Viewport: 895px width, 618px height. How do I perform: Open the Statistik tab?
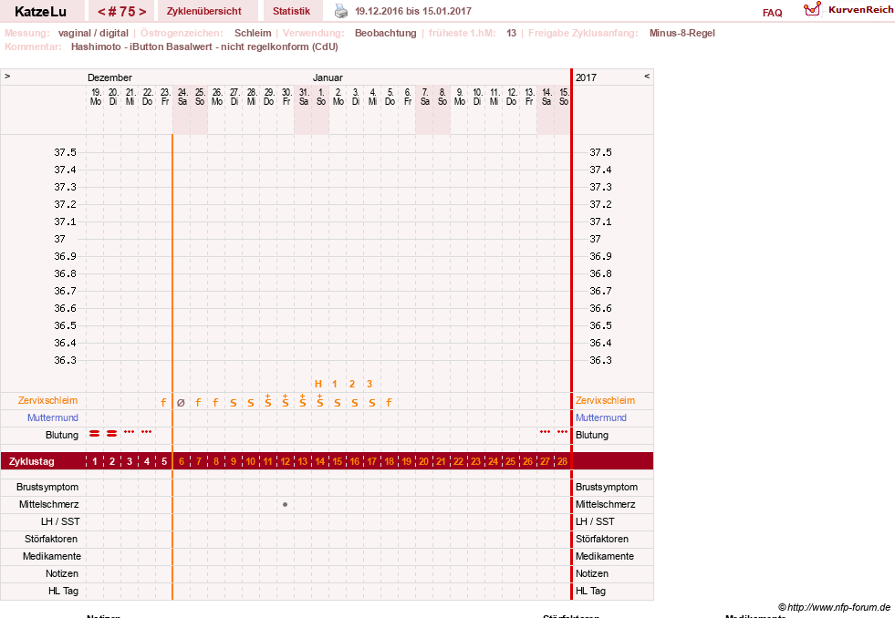(291, 11)
